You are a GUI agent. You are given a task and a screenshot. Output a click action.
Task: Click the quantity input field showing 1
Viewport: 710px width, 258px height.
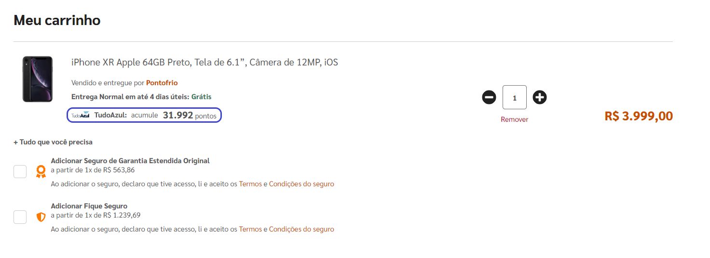click(x=515, y=98)
